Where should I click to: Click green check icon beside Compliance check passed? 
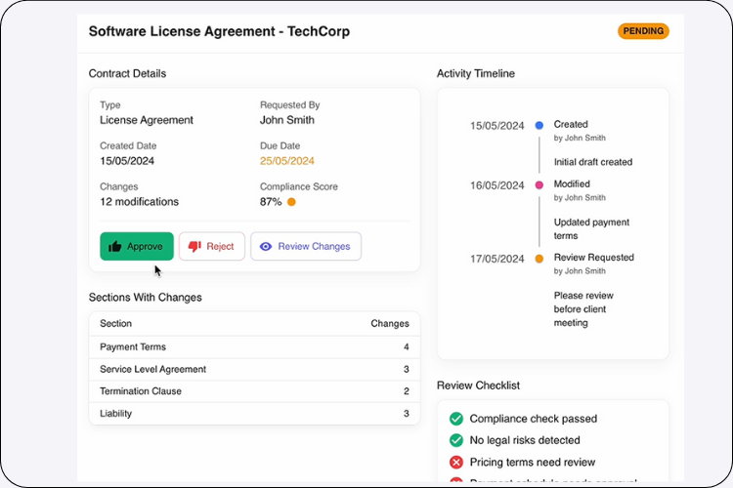point(455,419)
